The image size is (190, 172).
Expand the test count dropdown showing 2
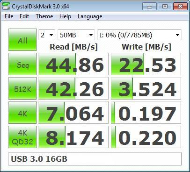click(47, 35)
